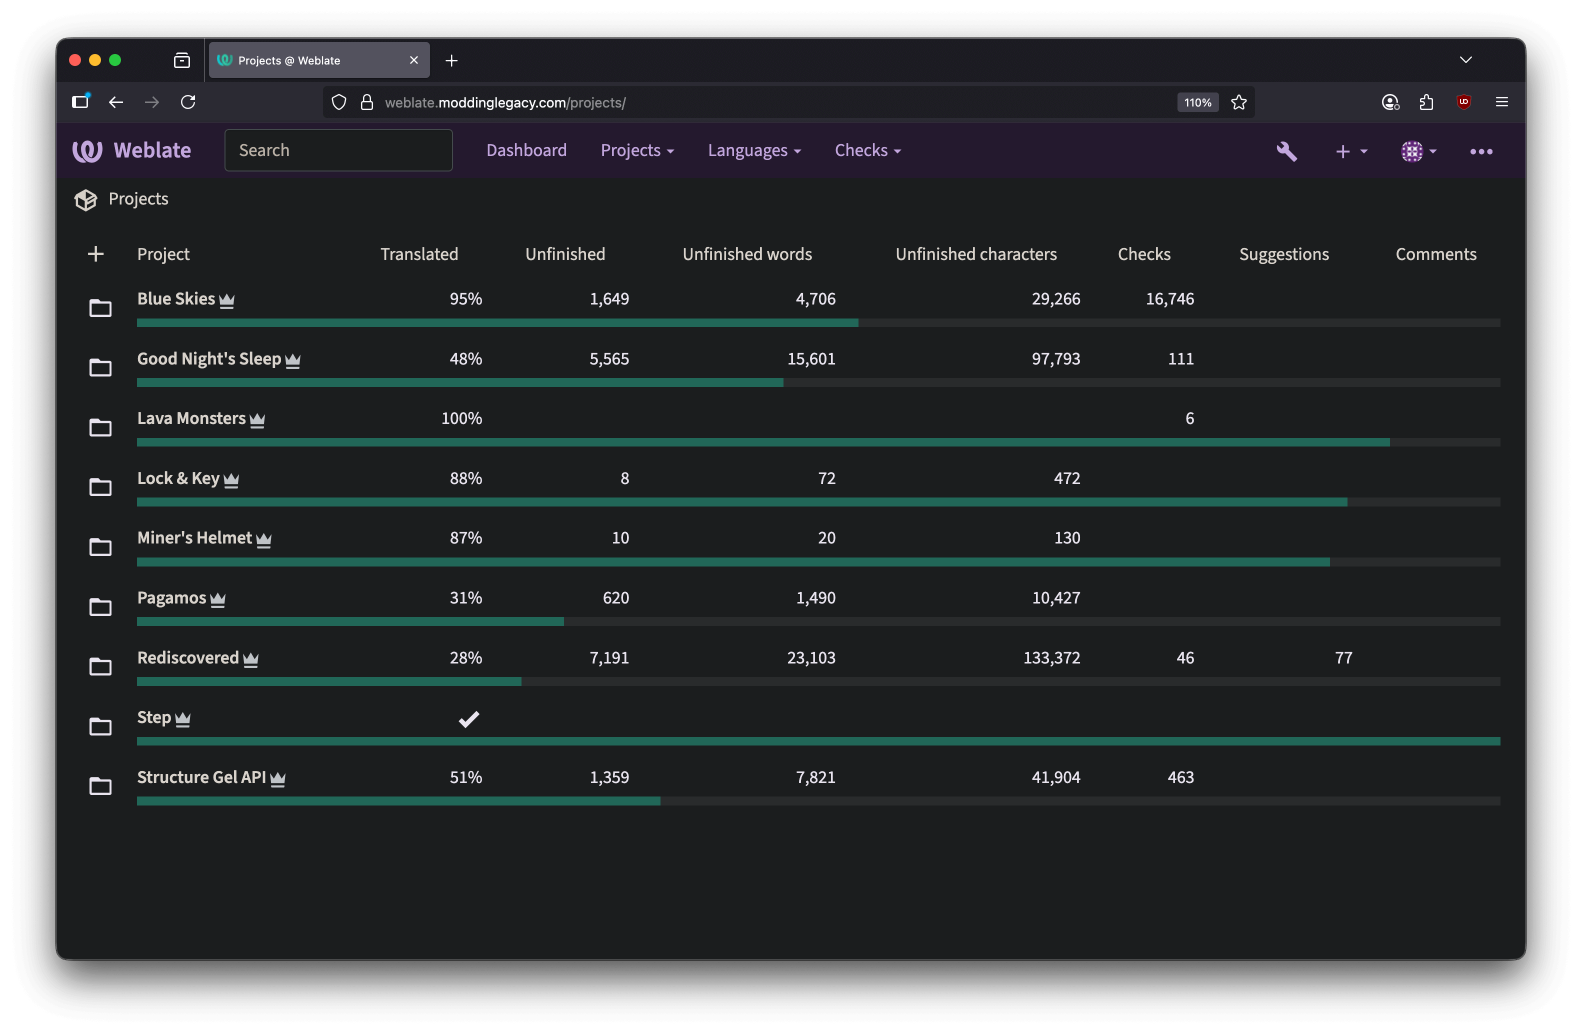The width and height of the screenshot is (1582, 1034).
Task: Open the Structure Gel API project
Action: [x=200, y=777]
